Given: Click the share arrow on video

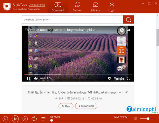Looking at the screenshot, I should tap(128, 30).
